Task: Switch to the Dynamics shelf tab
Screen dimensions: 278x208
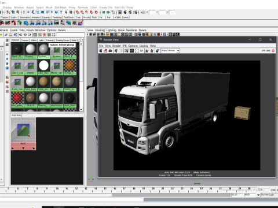Action: (x=46, y=17)
